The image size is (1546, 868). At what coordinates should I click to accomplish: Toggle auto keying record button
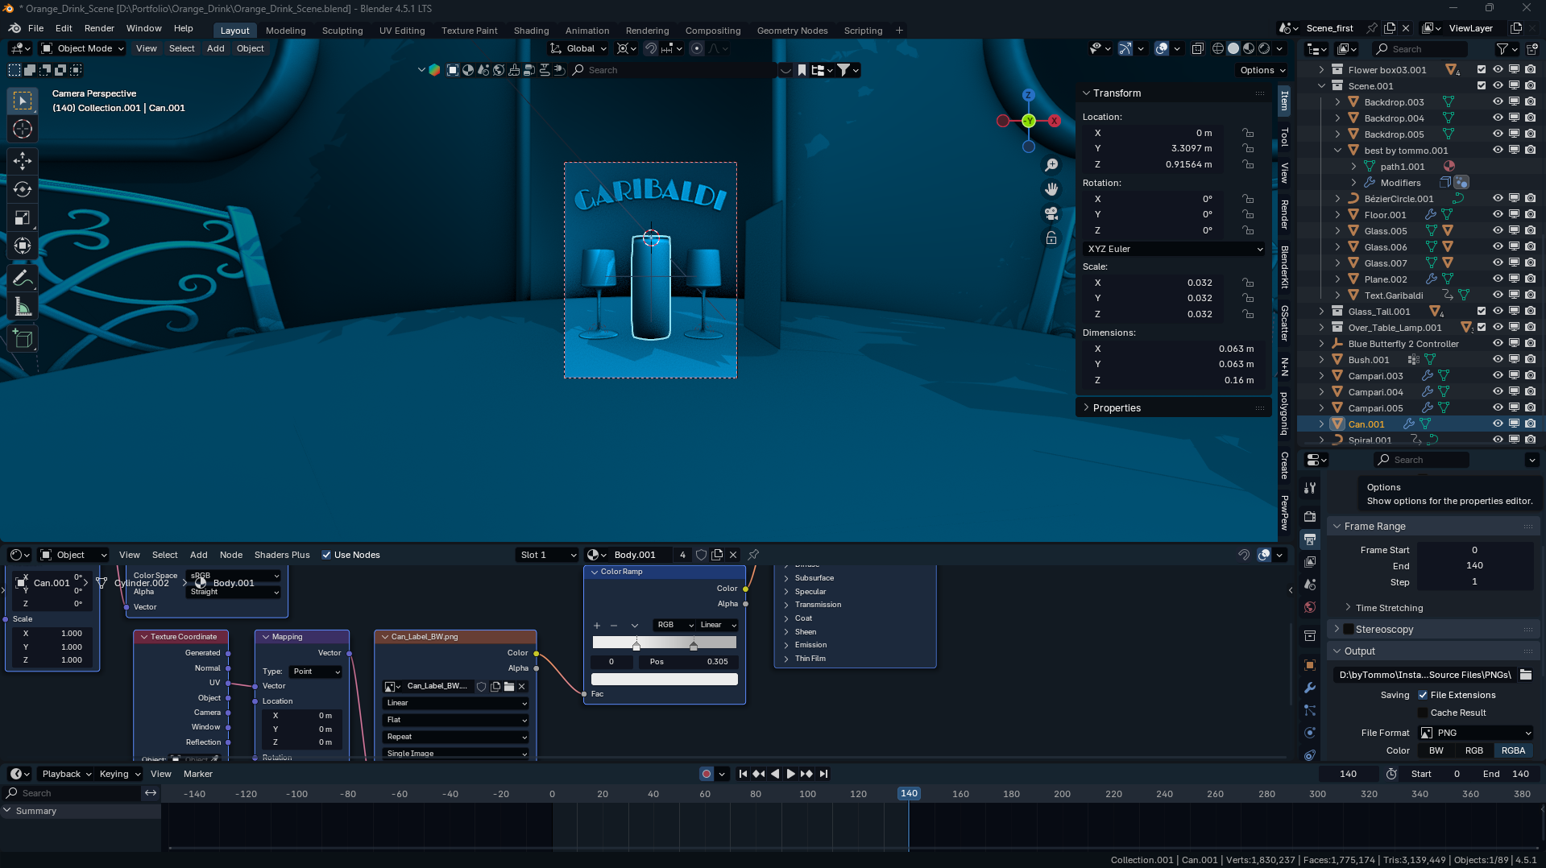click(707, 774)
